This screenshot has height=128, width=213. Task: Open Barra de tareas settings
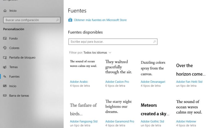tap(19, 96)
